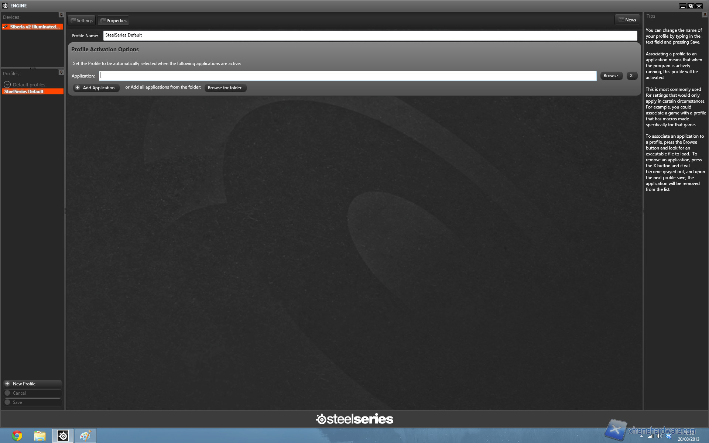
Task: Click Add Application
Action: (x=96, y=88)
